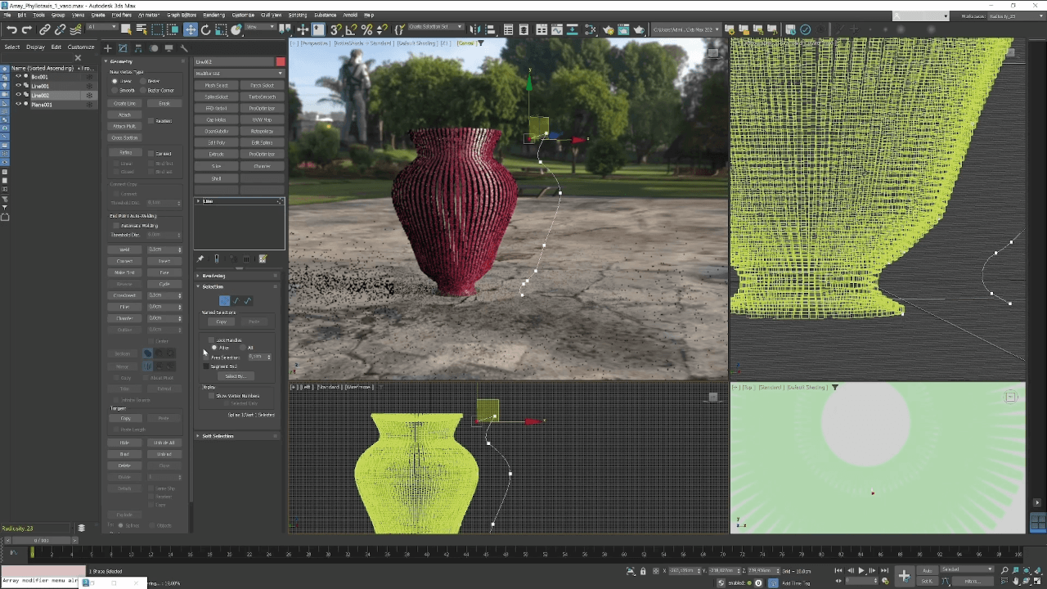Toggle visibility eye of Box001
Viewport: 1047px width, 589px height.
click(x=18, y=76)
